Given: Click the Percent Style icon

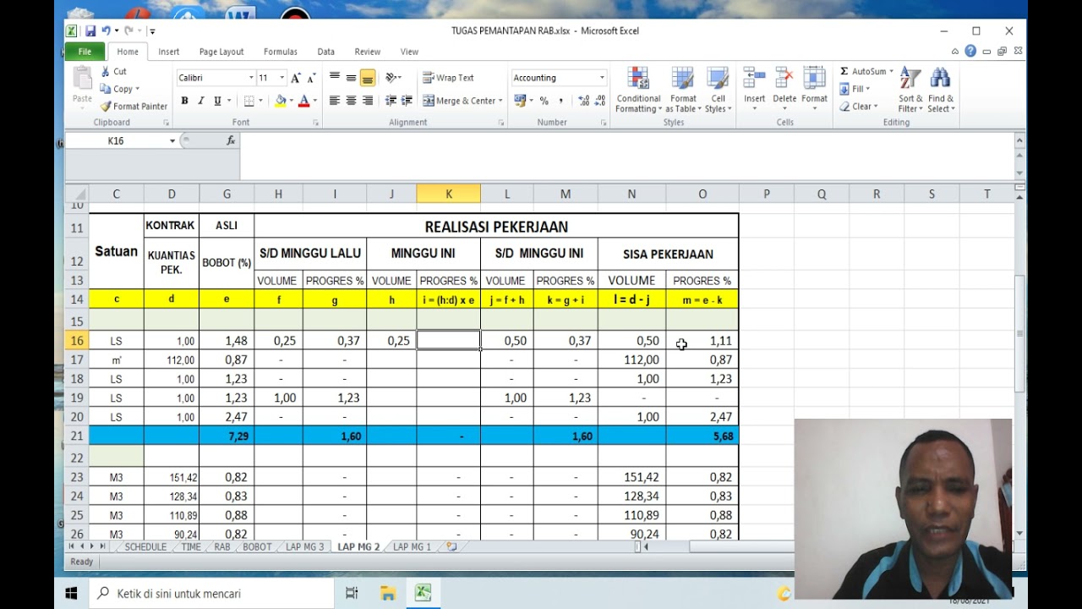Looking at the screenshot, I should point(544,101).
